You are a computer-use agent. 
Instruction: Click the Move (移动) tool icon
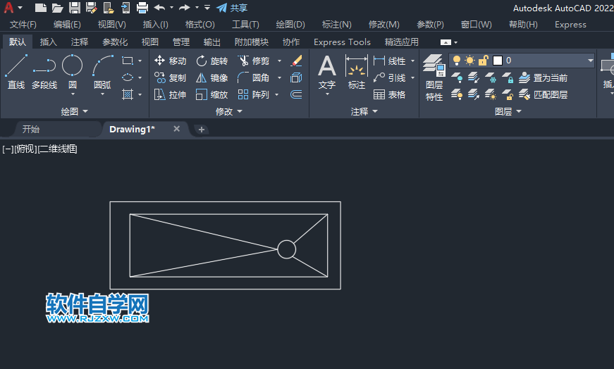pos(159,61)
